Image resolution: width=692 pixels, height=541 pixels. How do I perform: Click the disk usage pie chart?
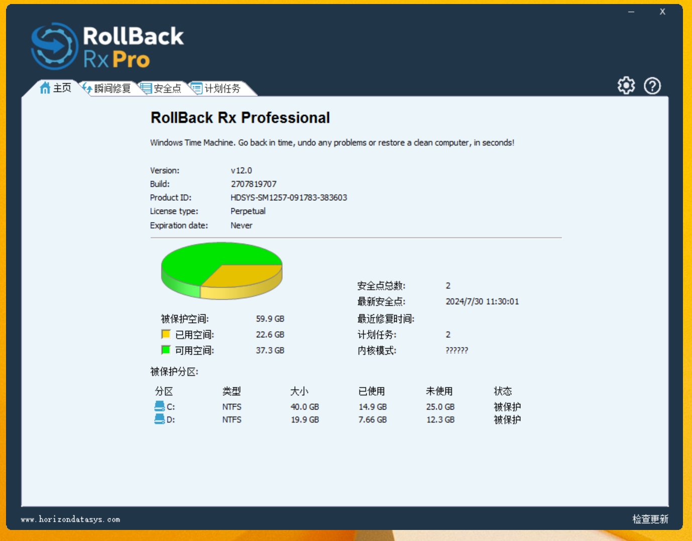221,270
